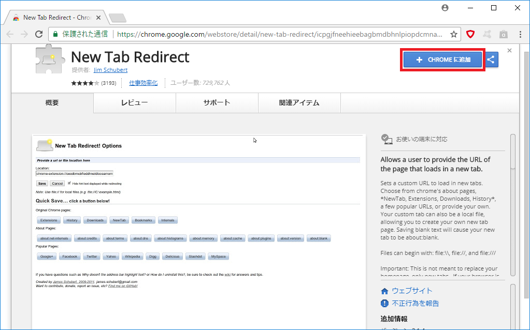
Task: Open the 仕事効率化 category link
Action: [x=144, y=83]
